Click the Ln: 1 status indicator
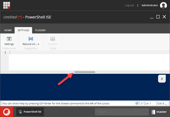Image resolution: width=170 pixels, height=117 pixels. [150, 103]
